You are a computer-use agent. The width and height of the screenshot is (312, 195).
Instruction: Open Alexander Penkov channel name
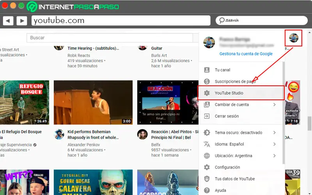(83, 145)
